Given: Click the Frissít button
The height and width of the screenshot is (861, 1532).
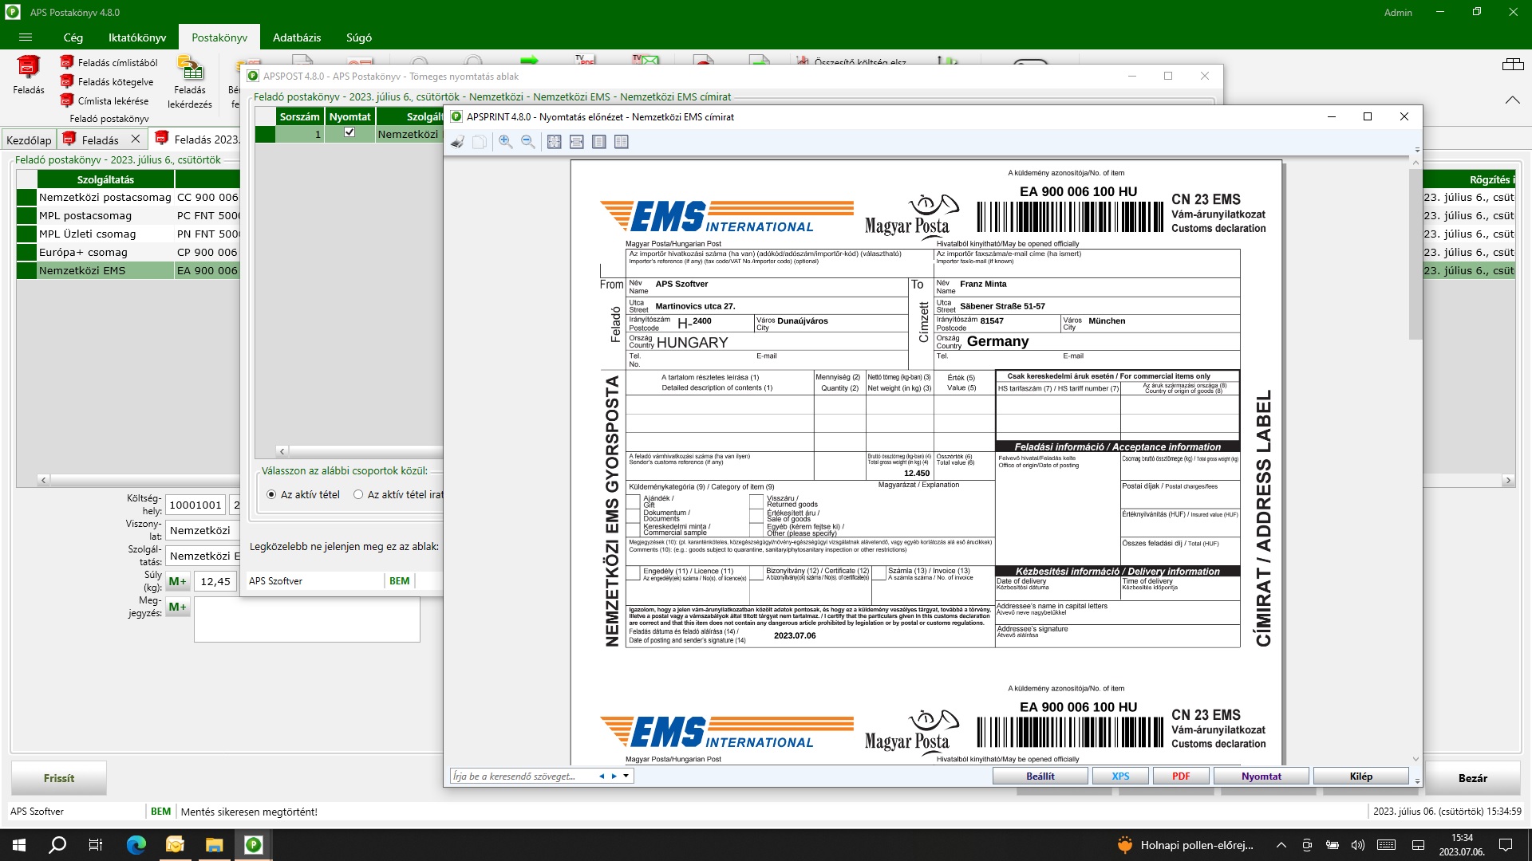Looking at the screenshot, I should pyautogui.click(x=59, y=778).
